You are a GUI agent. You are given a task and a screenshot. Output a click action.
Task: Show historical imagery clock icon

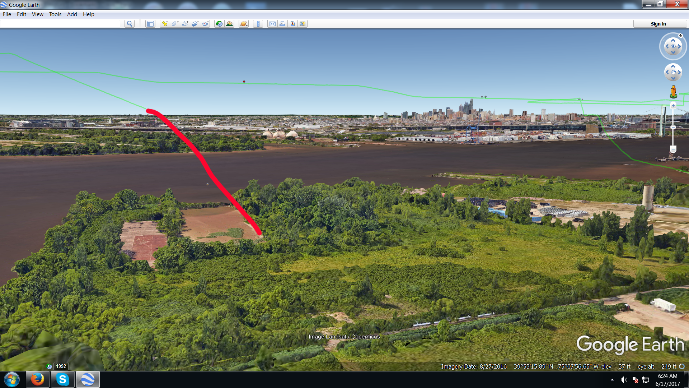(x=219, y=24)
